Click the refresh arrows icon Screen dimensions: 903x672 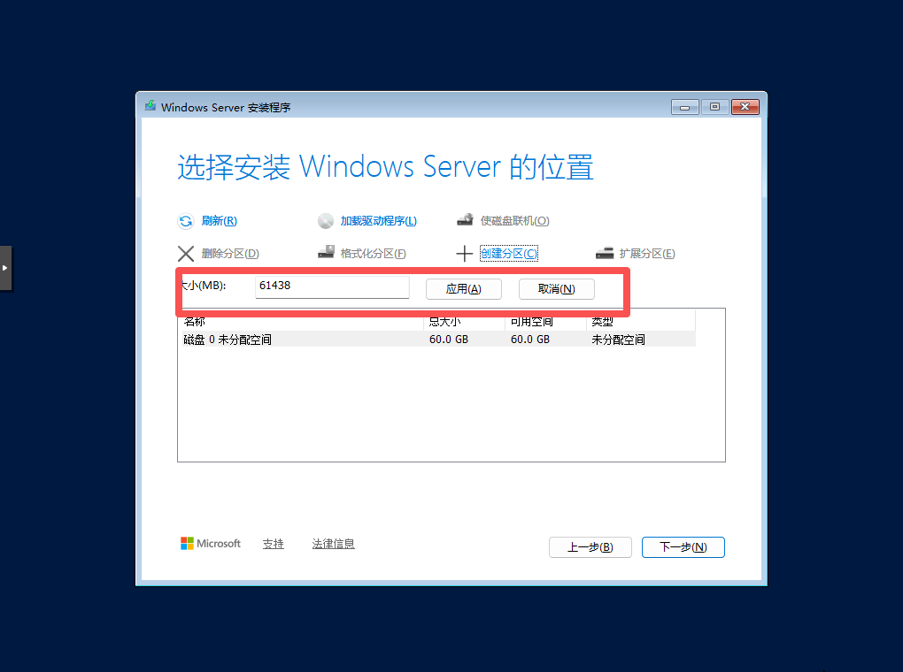click(x=185, y=221)
